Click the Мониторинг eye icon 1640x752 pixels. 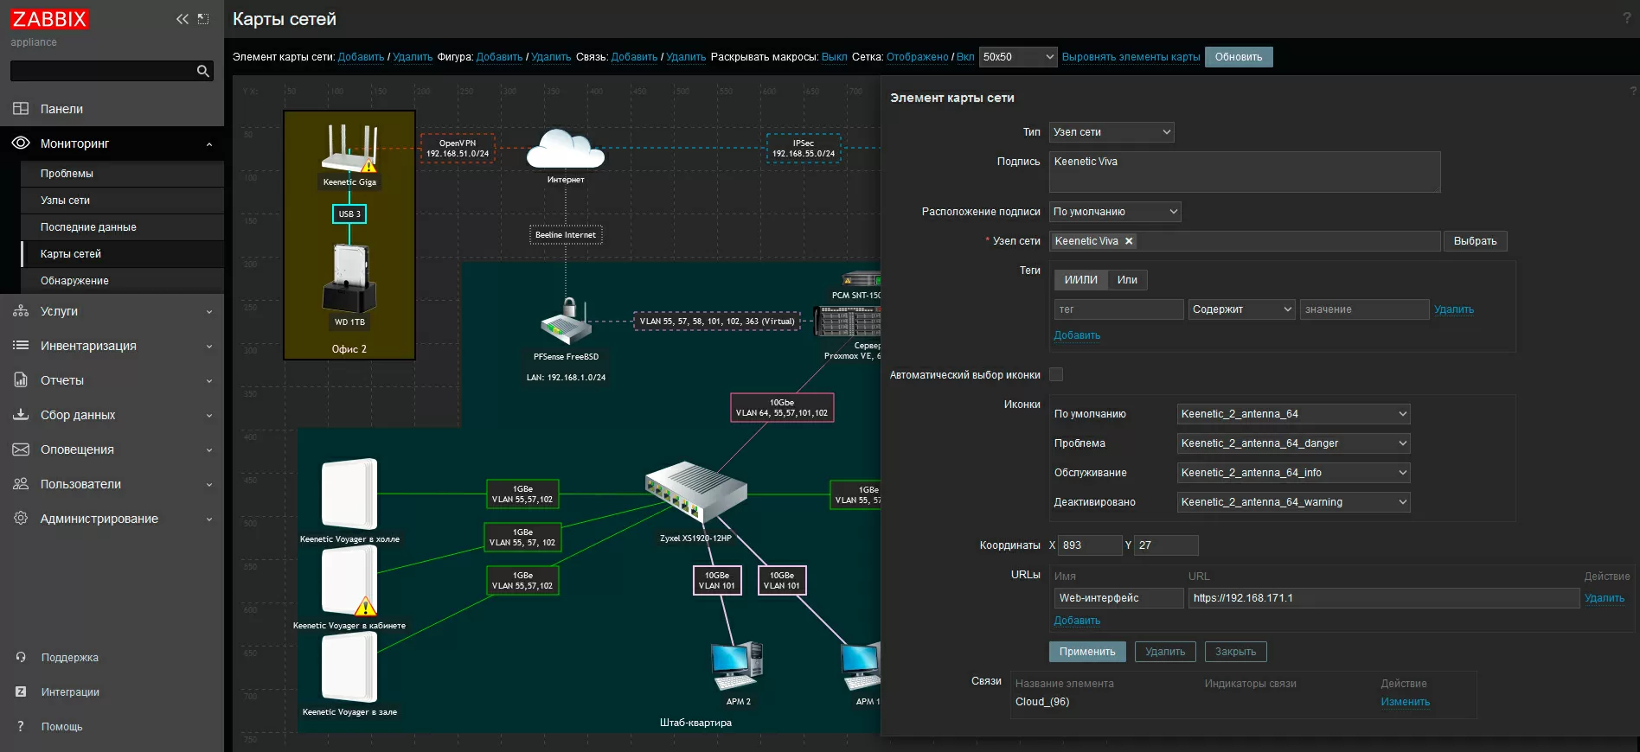21,143
